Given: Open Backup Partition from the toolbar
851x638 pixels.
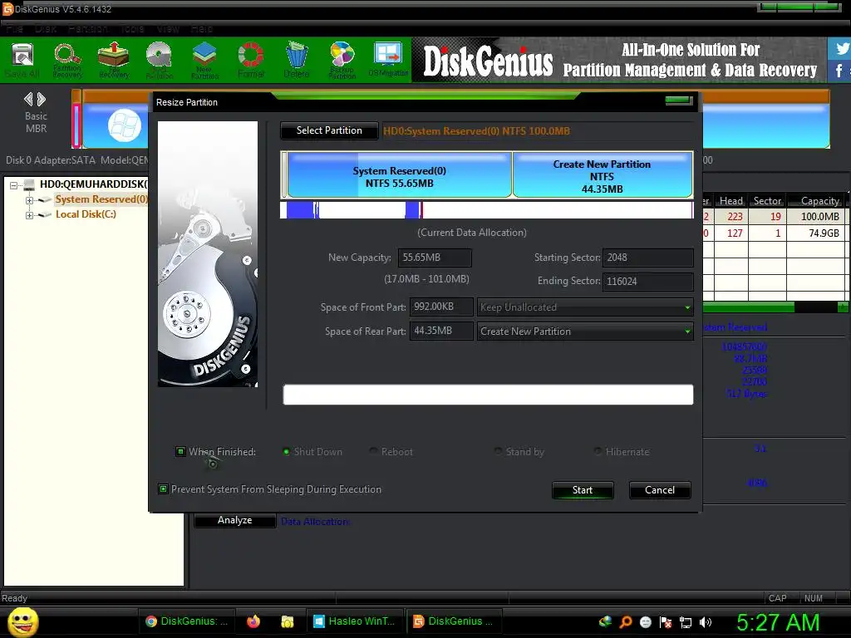Looking at the screenshot, I should pyautogui.click(x=342, y=60).
